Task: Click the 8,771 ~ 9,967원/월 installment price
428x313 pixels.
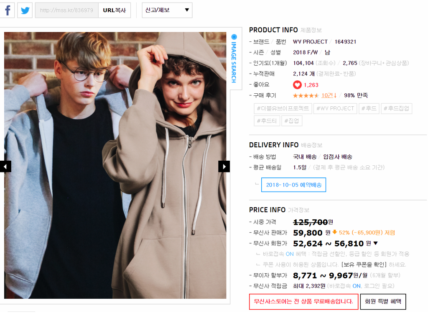Action: click(330, 276)
